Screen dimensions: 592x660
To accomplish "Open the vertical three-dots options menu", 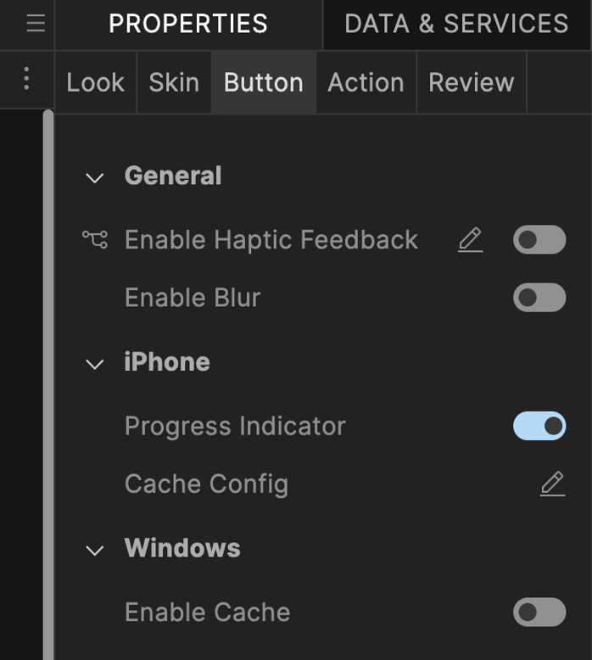I will [x=26, y=80].
